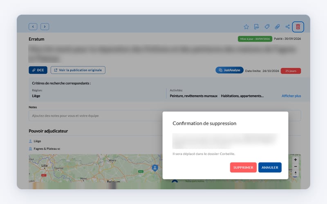The height and width of the screenshot is (204, 327).
Task: Zoom in on the map
Action: [295, 160]
